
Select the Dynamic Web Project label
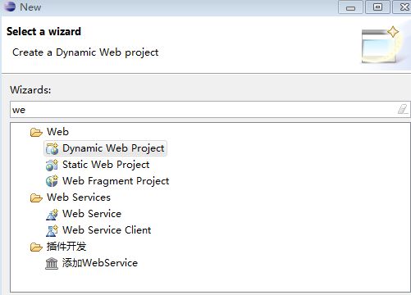point(113,148)
